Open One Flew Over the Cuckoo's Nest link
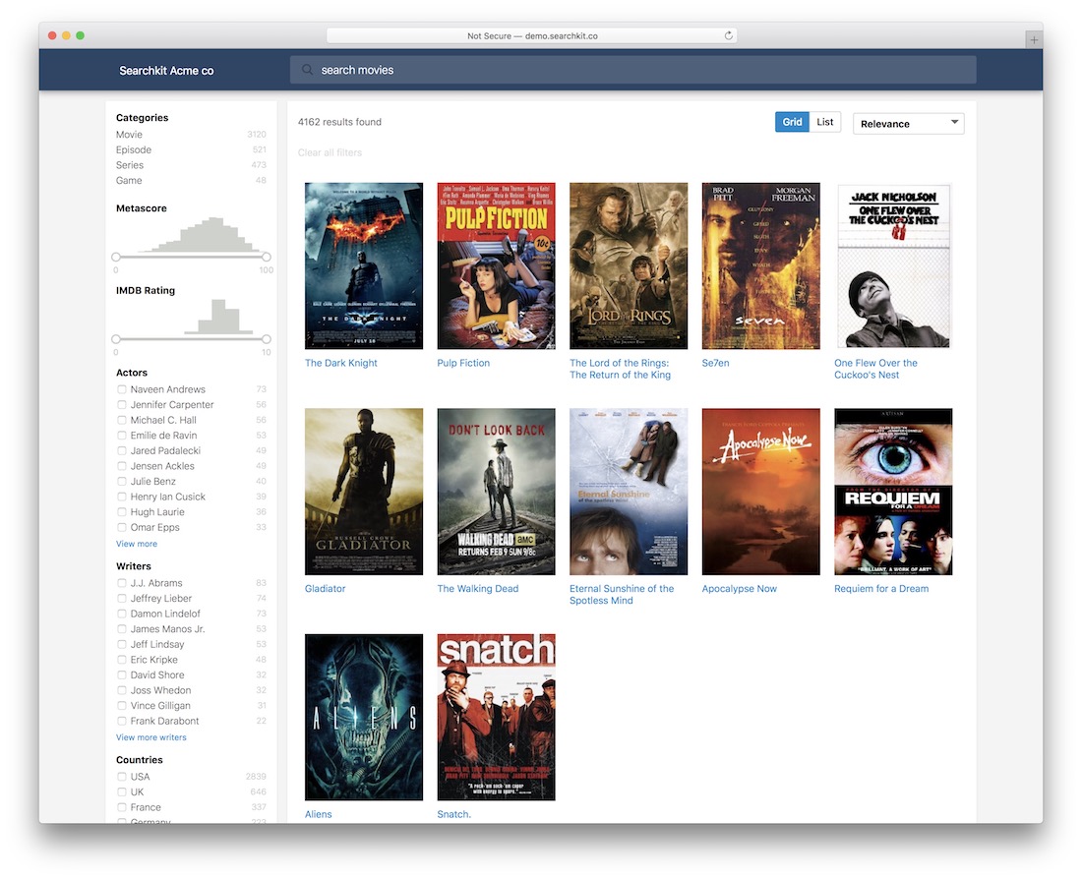Image resolution: width=1082 pixels, height=879 pixels. click(x=875, y=369)
